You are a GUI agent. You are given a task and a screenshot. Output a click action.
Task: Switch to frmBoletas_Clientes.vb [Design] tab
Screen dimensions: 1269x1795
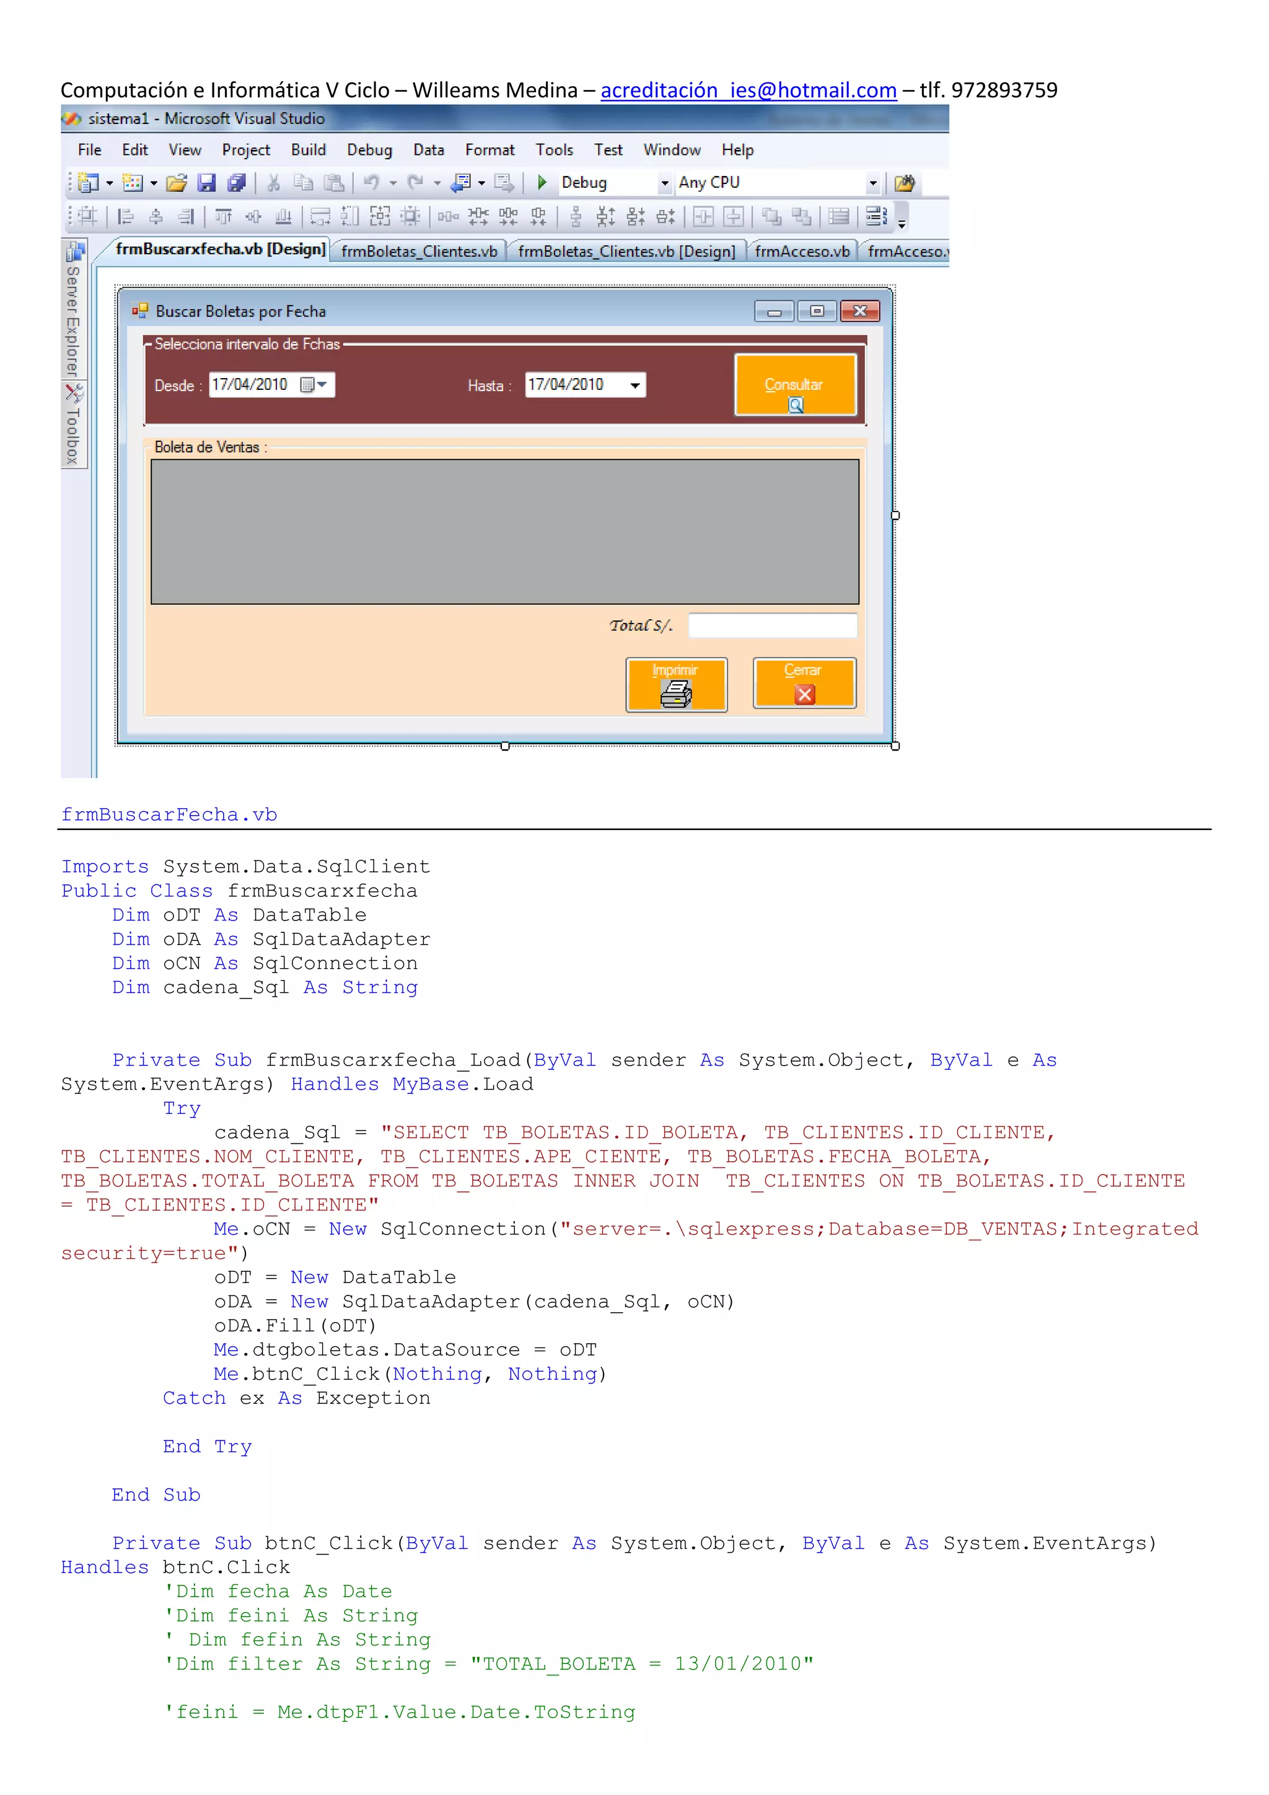click(626, 251)
